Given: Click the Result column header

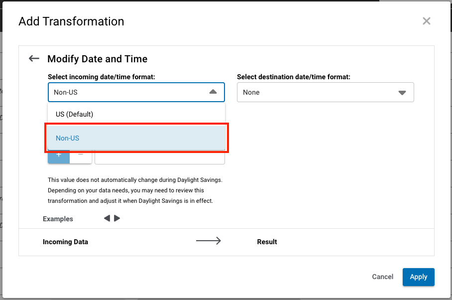Looking at the screenshot, I should coord(267,242).
